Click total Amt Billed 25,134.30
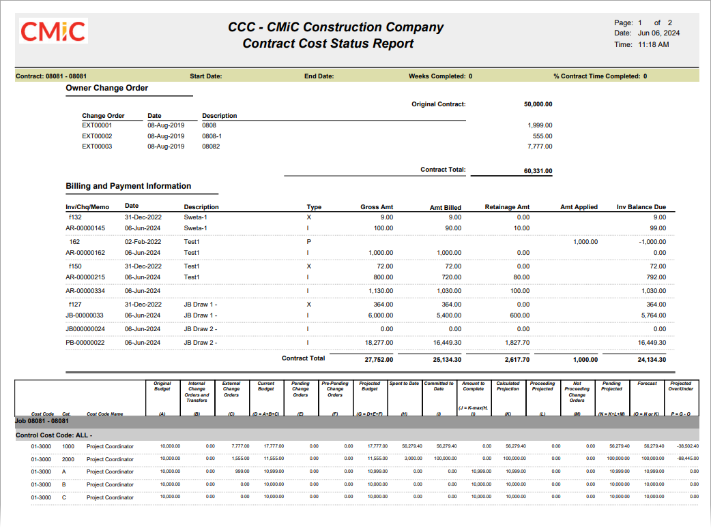The image size is (711, 528). tap(447, 360)
